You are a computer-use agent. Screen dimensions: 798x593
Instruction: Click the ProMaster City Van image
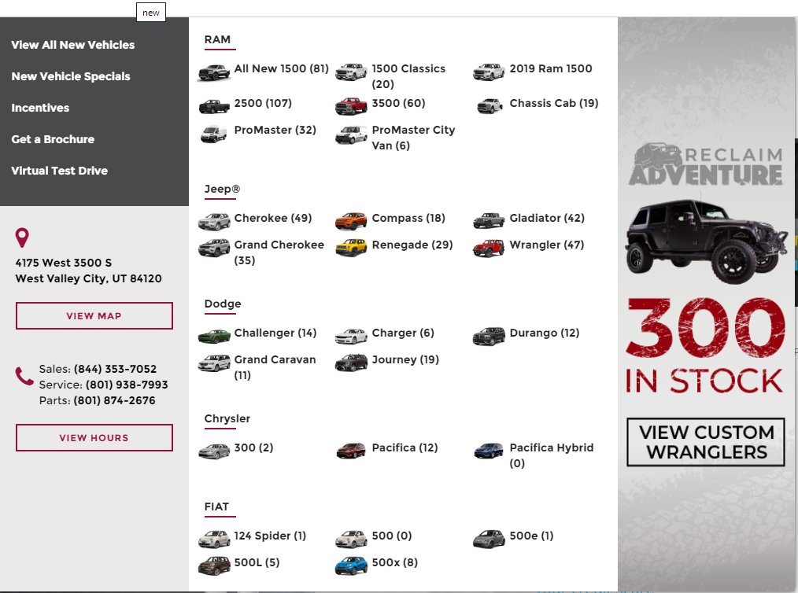[x=351, y=135]
